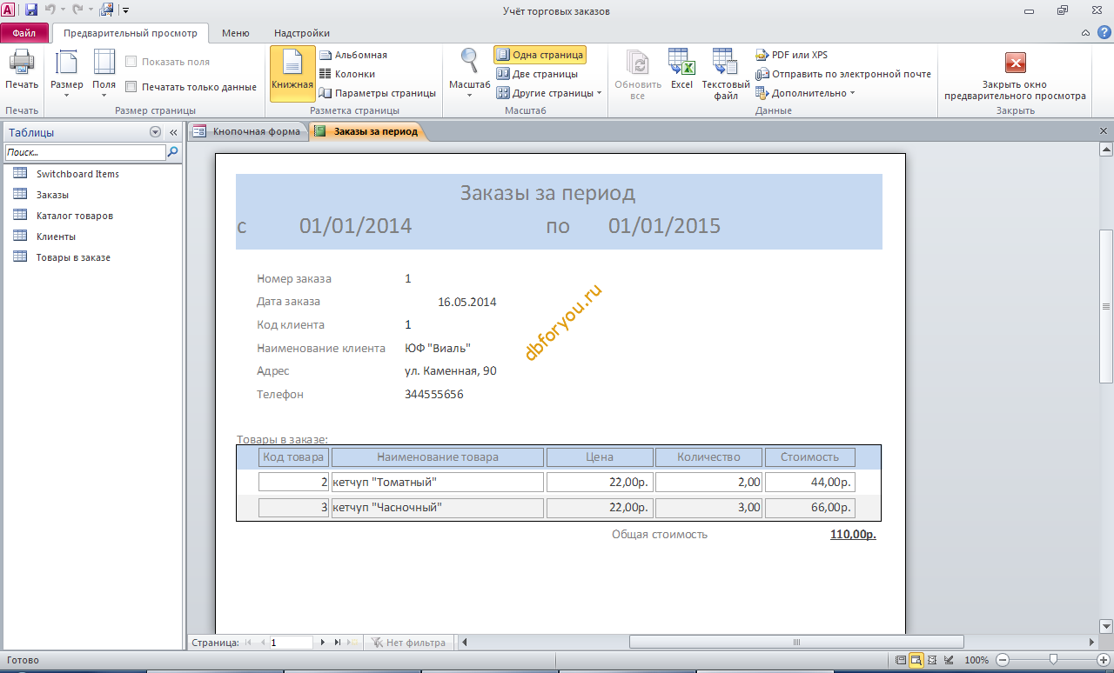The height and width of the screenshot is (673, 1114).
Task: Click кетчуп "Томатный" product name cell
Action: pyautogui.click(x=438, y=482)
